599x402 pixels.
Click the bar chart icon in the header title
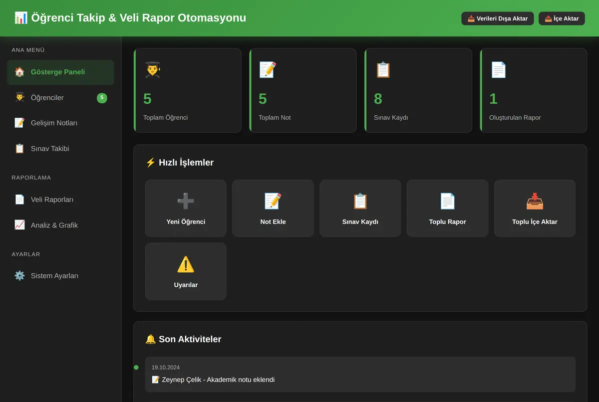[x=21, y=18]
